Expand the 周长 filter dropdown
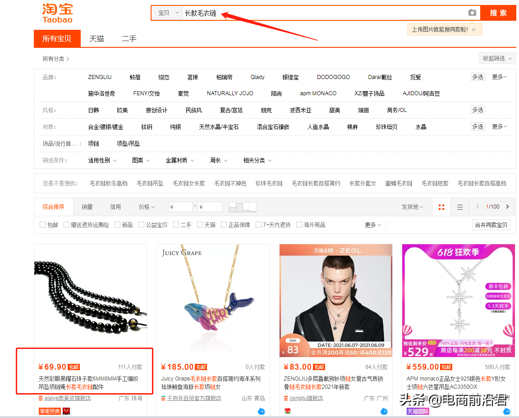This screenshot has height=418, width=519. [218, 160]
